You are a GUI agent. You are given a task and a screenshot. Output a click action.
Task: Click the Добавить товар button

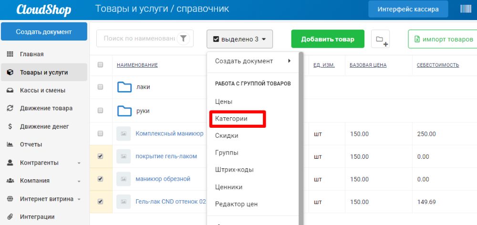click(x=328, y=39)
